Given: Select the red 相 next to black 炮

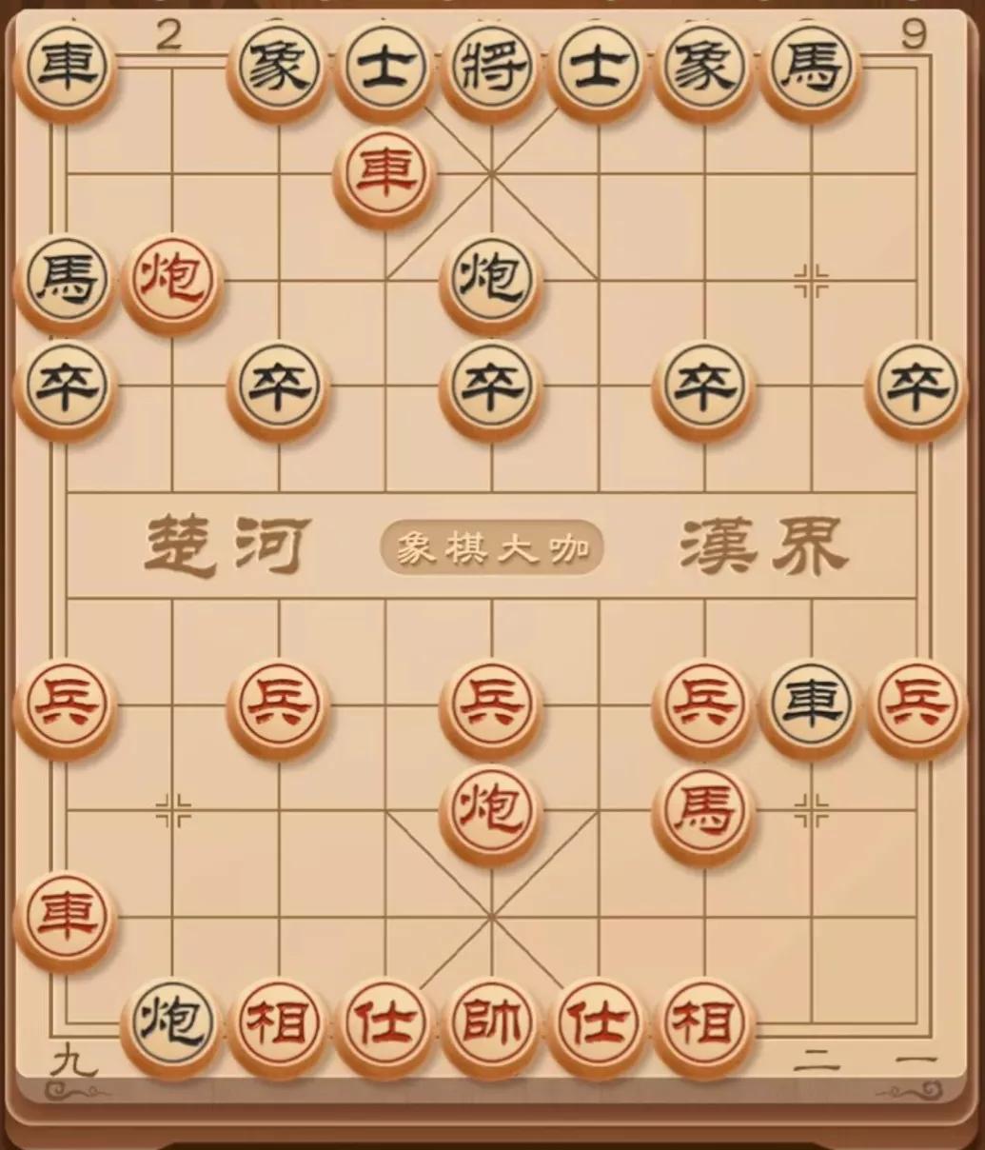Looking at the screenshot, I should [x=279, y=1025].
